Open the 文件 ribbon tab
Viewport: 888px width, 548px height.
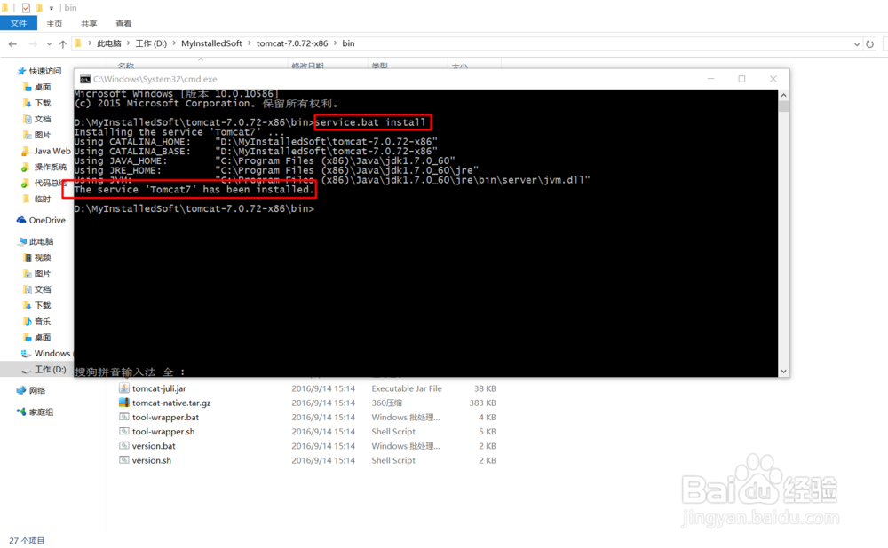coord(19,23)
